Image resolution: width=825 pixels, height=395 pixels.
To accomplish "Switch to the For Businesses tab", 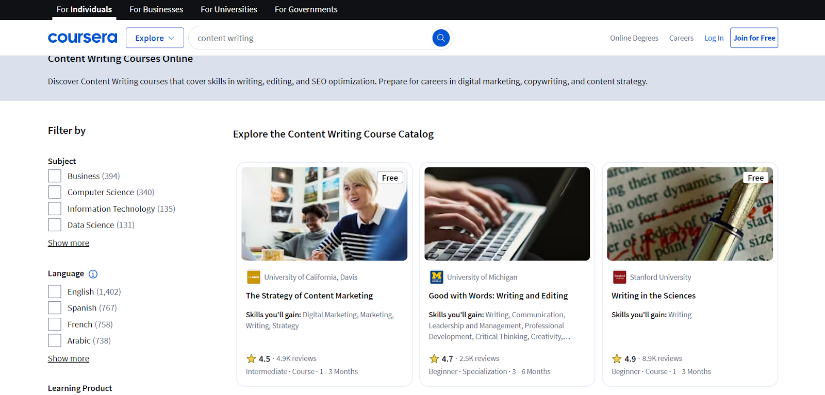I will click(x=156, y=9).
